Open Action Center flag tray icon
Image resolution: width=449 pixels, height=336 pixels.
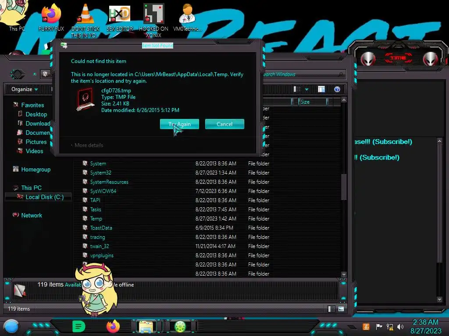pyautogui.click(x=379, y=326)
